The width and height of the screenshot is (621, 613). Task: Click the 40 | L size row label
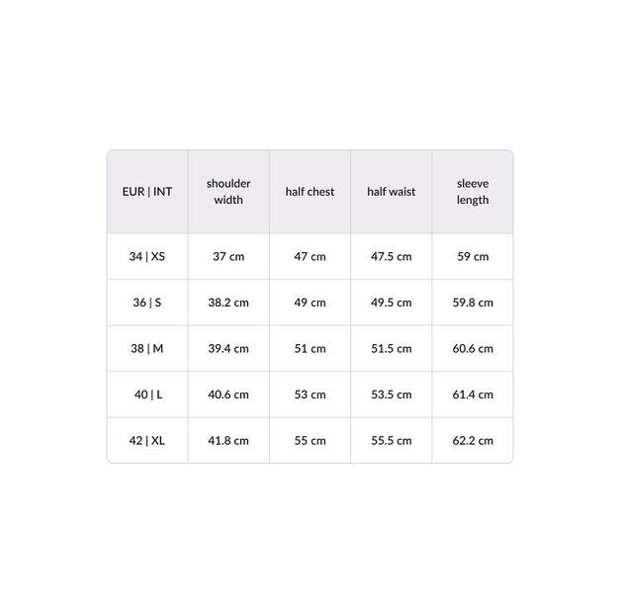click(x=147, y=394)
